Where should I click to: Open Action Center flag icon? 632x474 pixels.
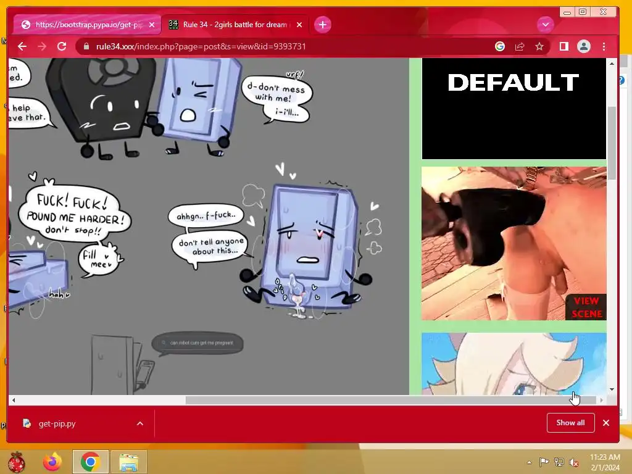544,462
